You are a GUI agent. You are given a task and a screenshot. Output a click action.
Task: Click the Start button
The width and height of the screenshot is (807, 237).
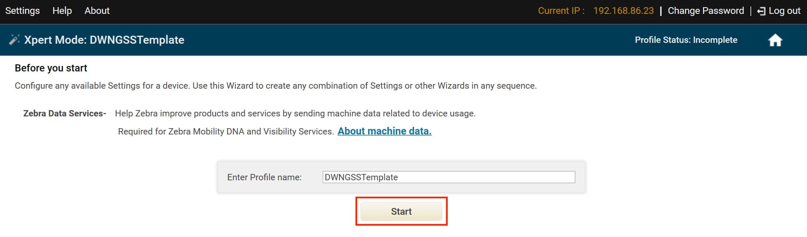401,211
